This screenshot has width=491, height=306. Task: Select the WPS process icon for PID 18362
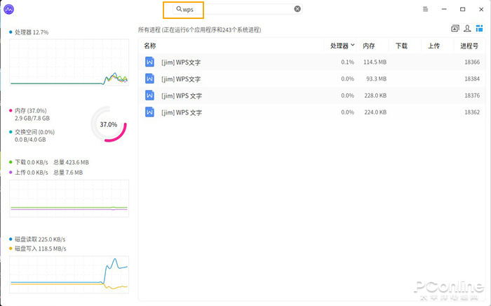click(149, 112)
